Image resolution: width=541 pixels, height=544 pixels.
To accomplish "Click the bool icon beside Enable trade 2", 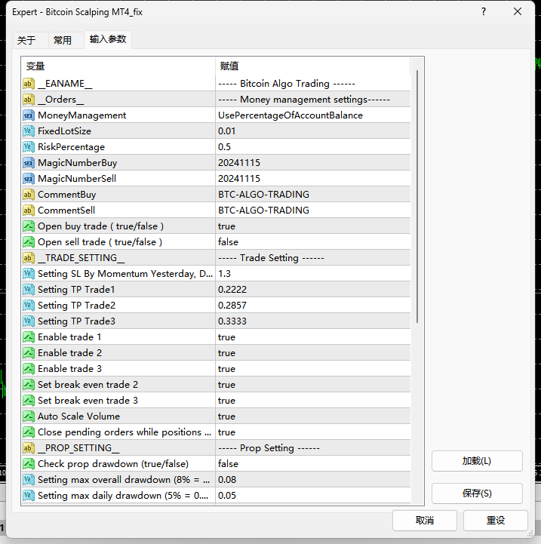I will (x=29, y=353).
